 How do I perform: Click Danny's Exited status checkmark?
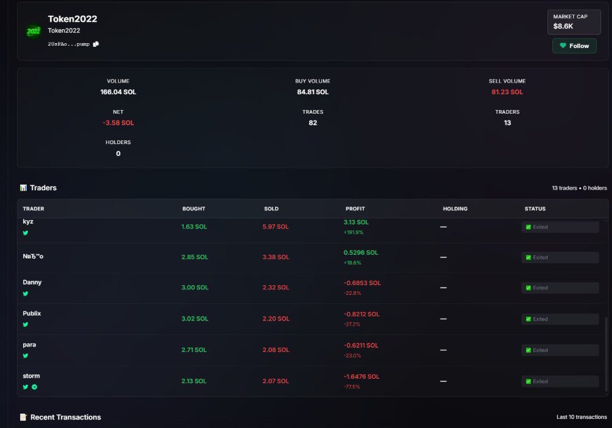click(x=529, y=288)
